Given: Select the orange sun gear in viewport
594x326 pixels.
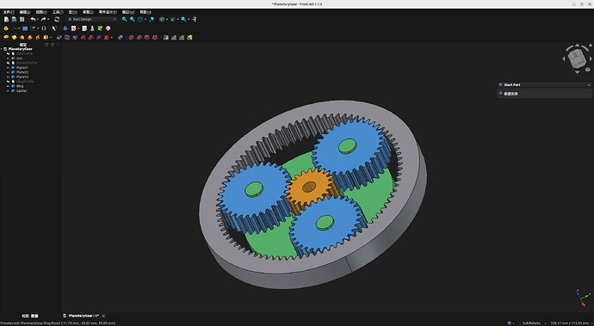Looking at the screenshot, I should point(309,188).
